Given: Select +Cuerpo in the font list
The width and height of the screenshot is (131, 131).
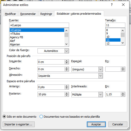Looking at the screenshot, I should click(x=37, y=30).
